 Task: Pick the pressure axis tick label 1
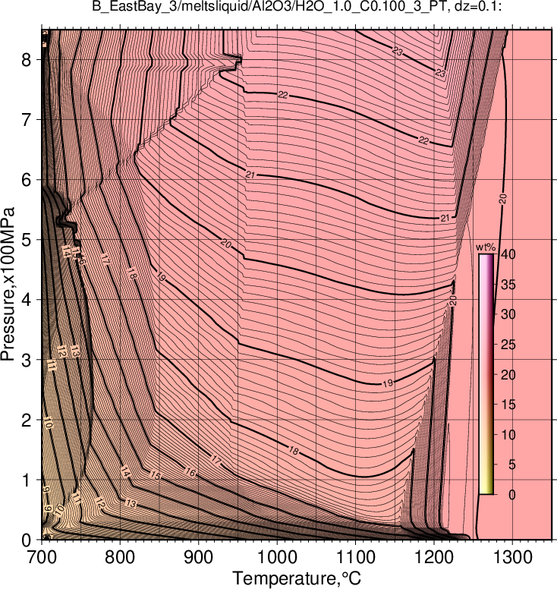pyautogui.click(x=26, y=480)
